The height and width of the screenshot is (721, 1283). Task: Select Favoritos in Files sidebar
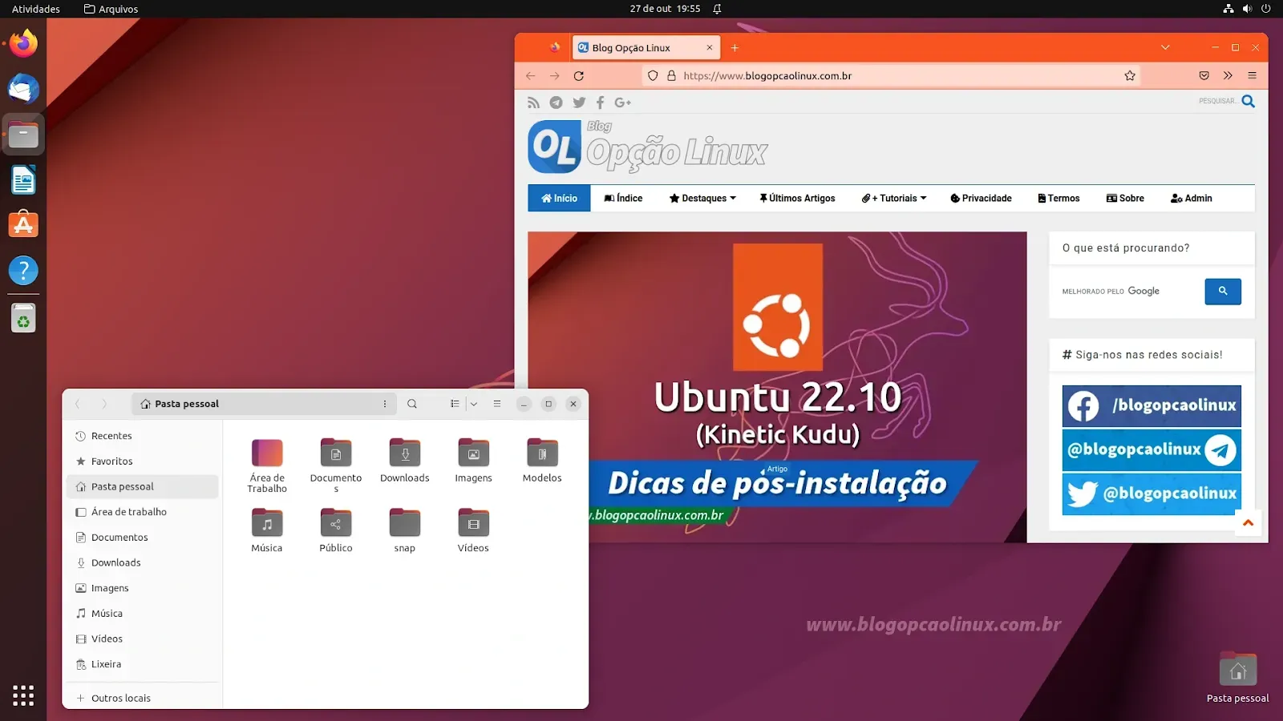click(x=143, y=461)
